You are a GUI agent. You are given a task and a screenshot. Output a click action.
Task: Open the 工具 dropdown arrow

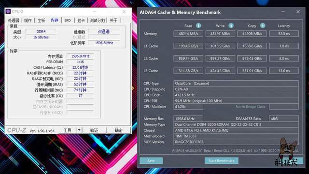coord(79,130)
